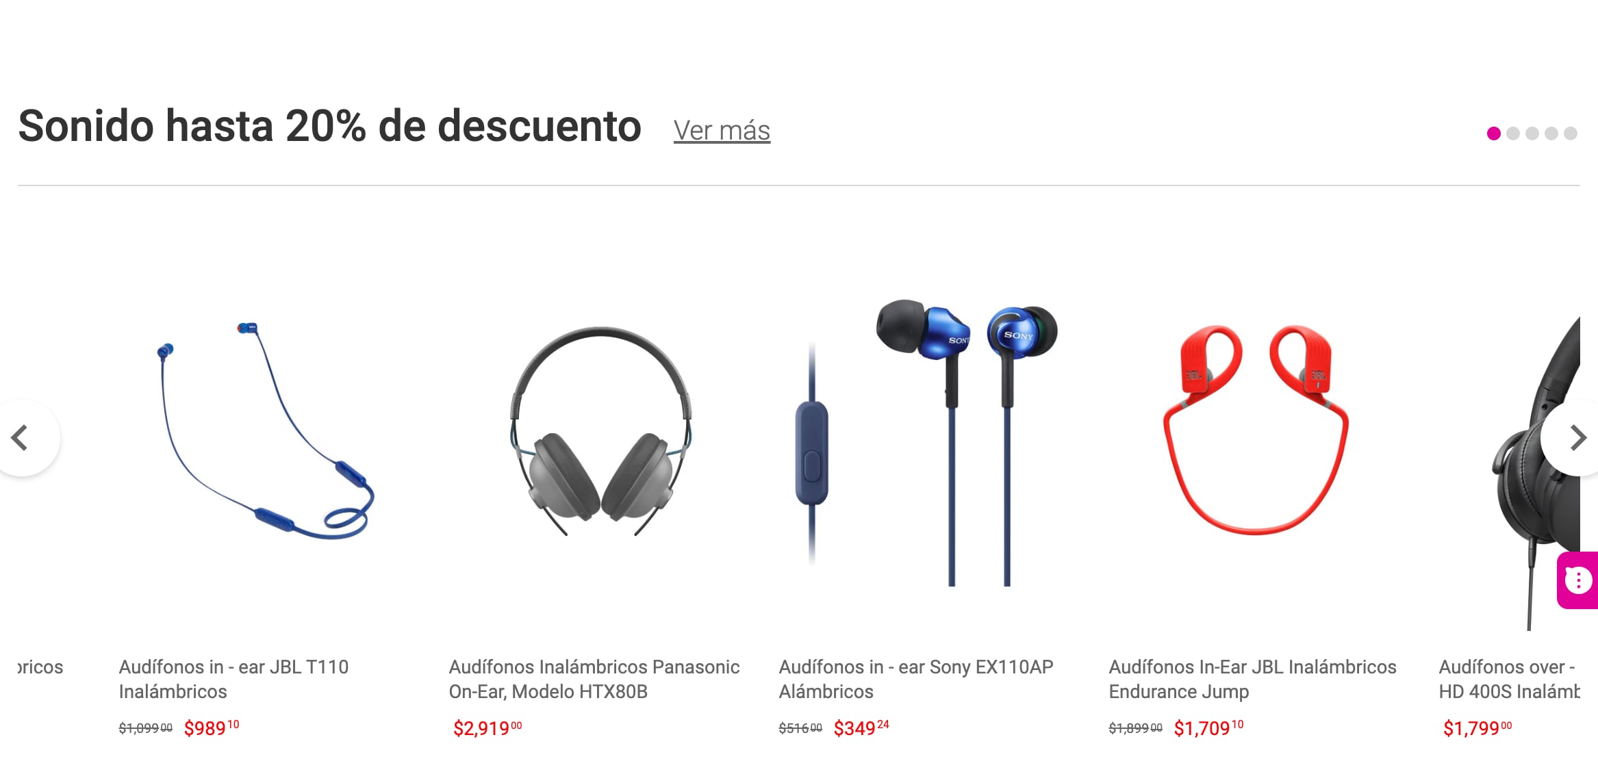Screen dimensions: 1598x772
Task: Open Audífonos in - ear JBL T110 title
Action: [233, 679]
